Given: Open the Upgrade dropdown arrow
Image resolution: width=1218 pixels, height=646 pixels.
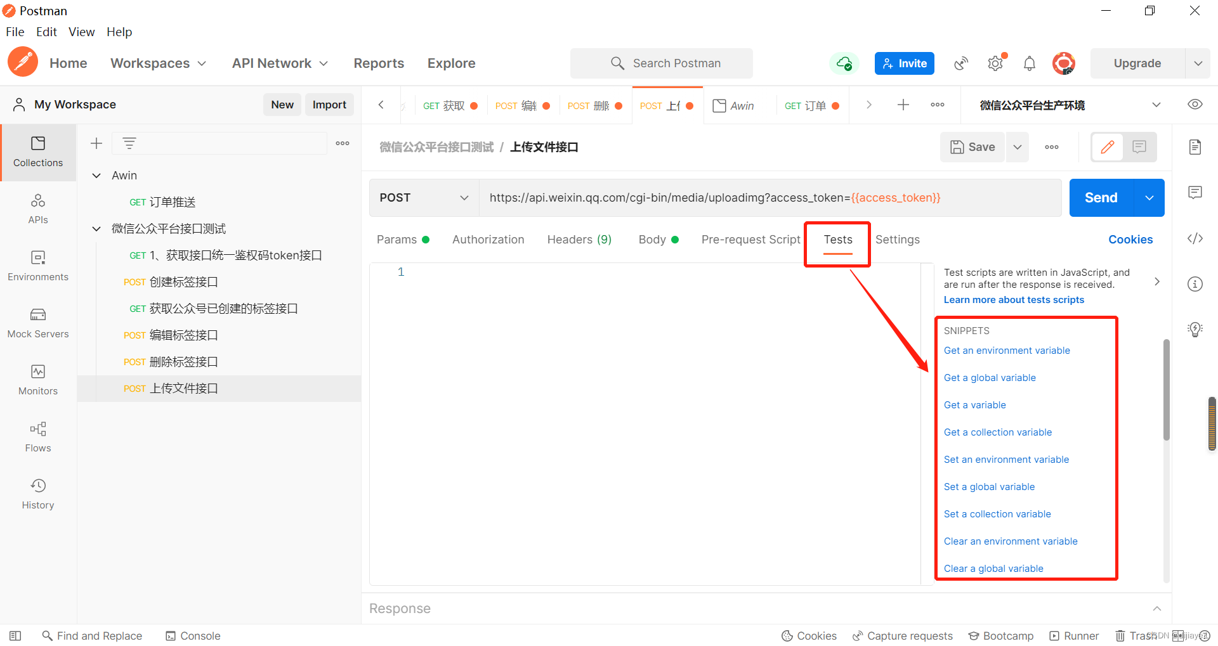Looking at the screenshot, I should [1198, 63].
